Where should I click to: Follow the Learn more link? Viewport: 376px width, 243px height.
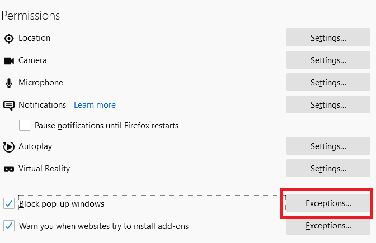pos(95,105)
